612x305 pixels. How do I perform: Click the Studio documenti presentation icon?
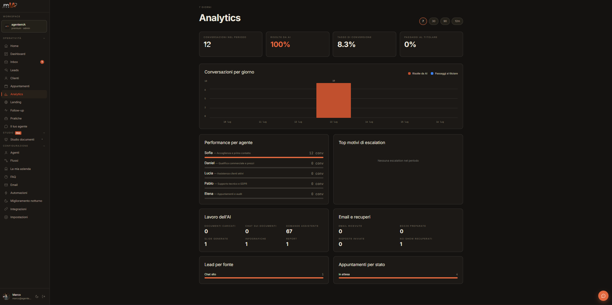click(x=6, y=140)
